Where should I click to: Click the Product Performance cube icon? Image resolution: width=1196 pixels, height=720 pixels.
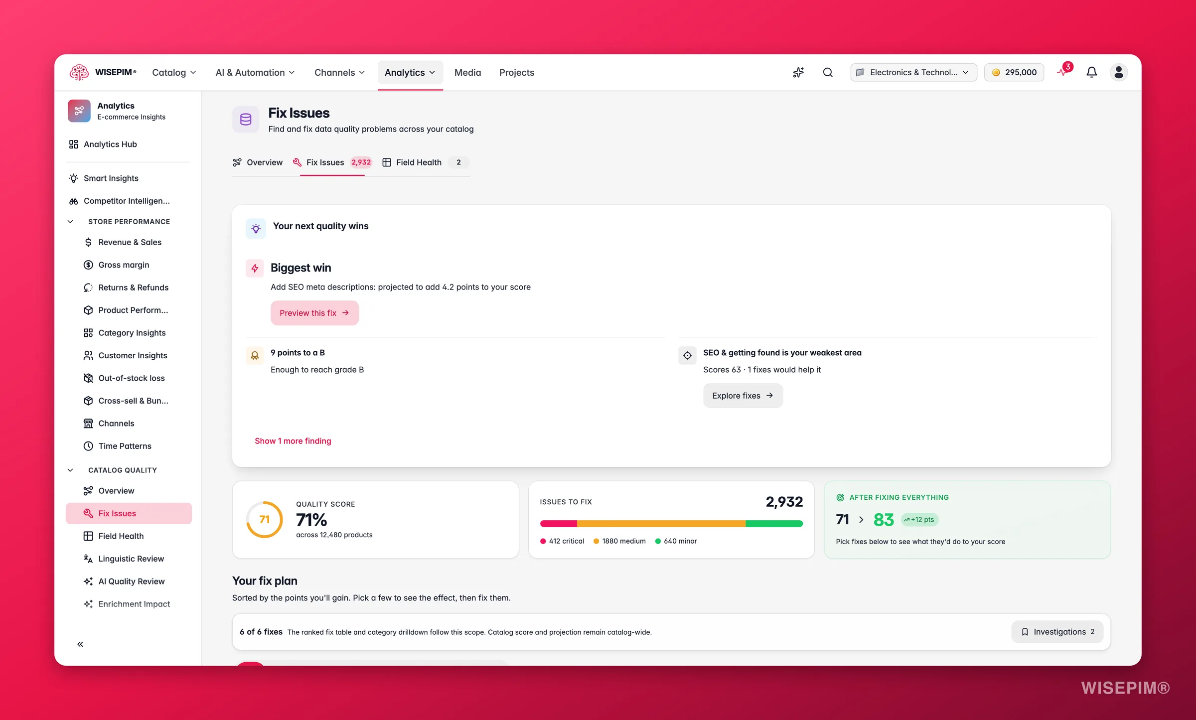(88, 310)
